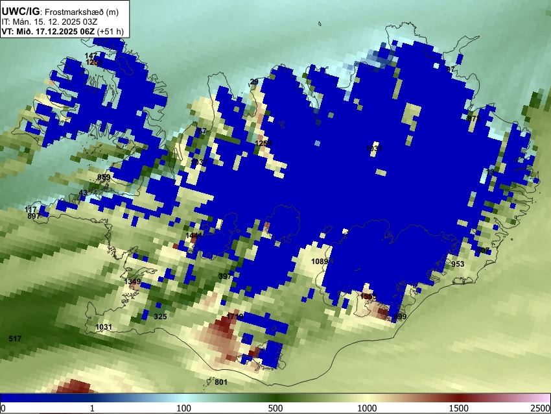Click the 'UWC/IG: Frostmarkshæð (m)' title line
The width and height of the screenshot is (551, 414).
point(60,12)
